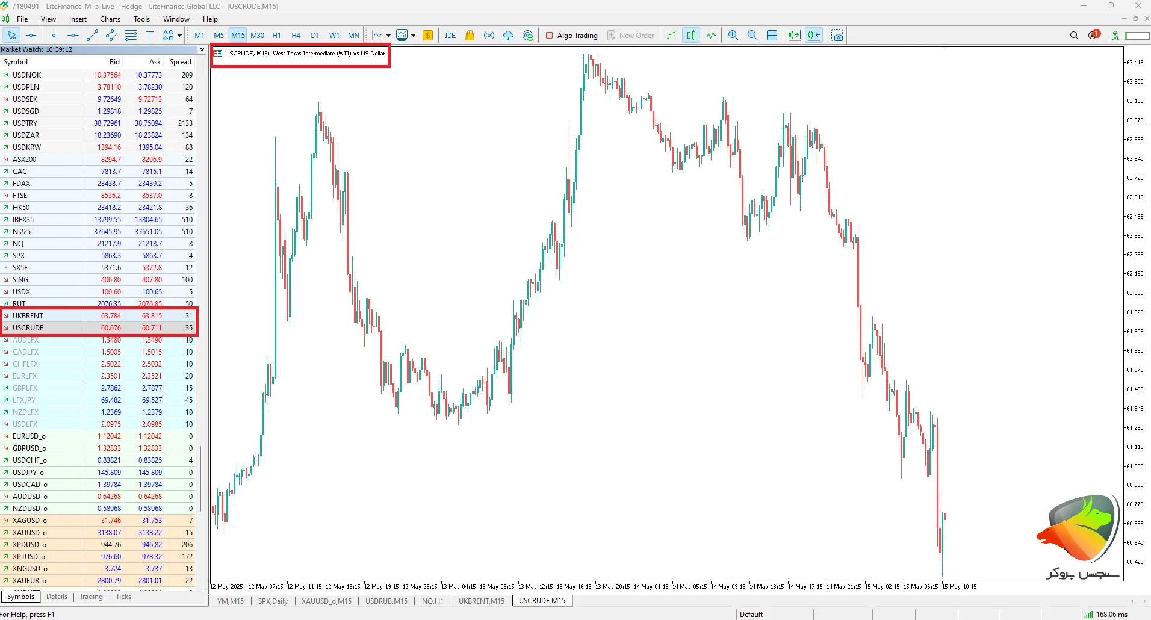Click the Market Watch vertical scrollbar
Screen dimensions: 1151x620
pos(200,476)
